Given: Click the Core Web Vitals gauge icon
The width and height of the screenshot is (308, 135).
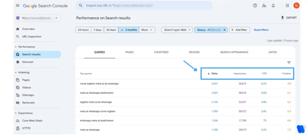Looking at the screenshot, I should pos(18,121).
